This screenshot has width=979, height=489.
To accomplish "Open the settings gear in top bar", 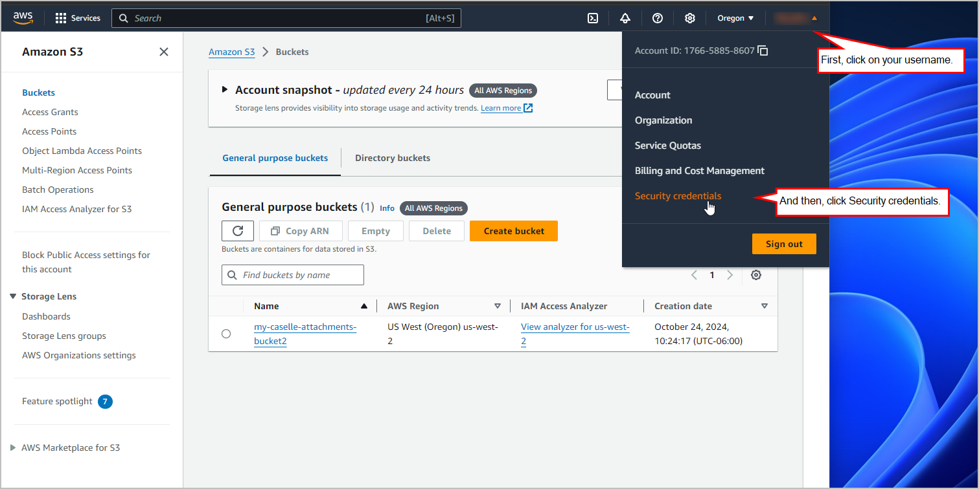I will pyautogui.click(x=690, y=18).
